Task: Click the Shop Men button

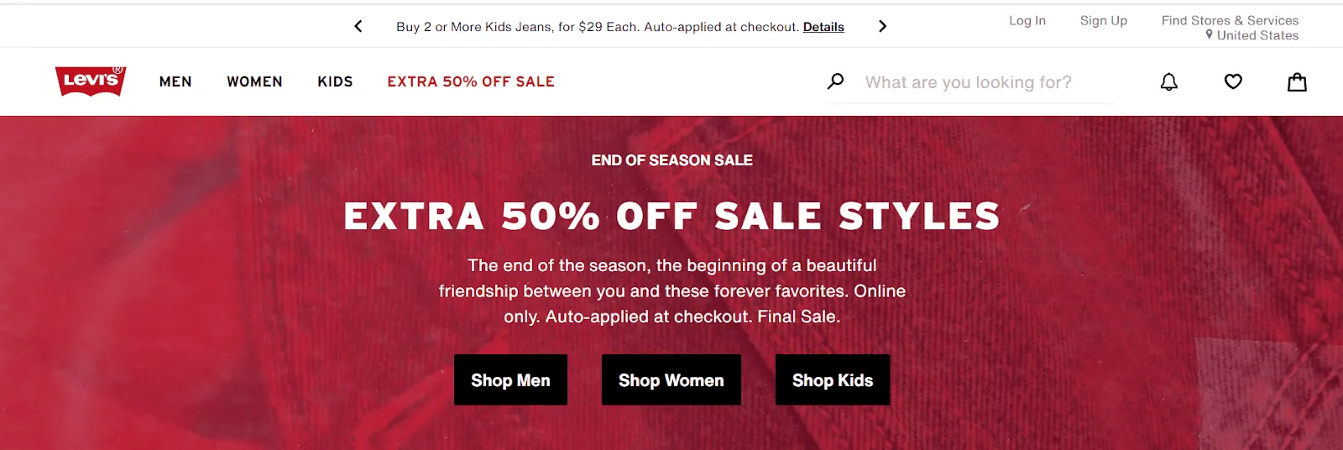Action: coord(510,379)
